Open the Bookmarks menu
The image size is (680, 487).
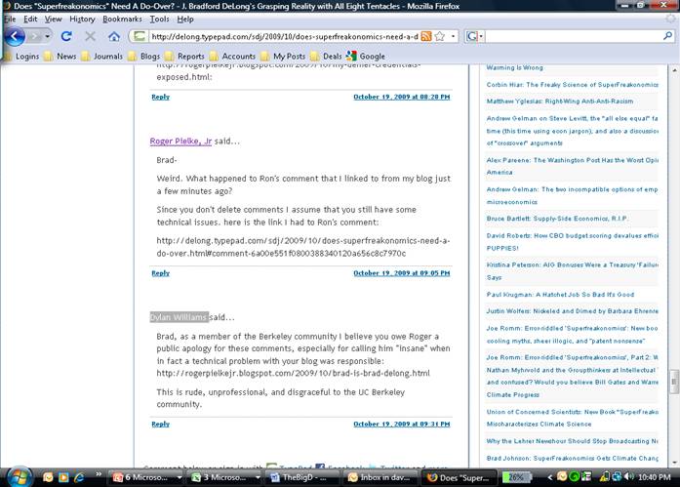tap(122, 20)
